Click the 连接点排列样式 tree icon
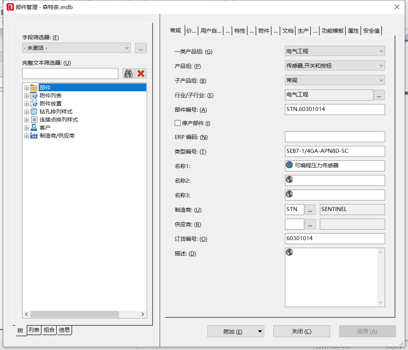Image resolution: width=408 pixels, height=350 pixels. point(34,120)
